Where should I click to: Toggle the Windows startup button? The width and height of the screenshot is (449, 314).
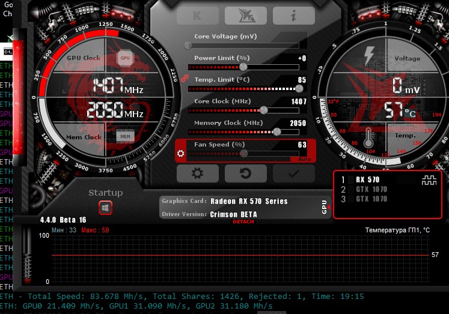(x=105, y=208)
